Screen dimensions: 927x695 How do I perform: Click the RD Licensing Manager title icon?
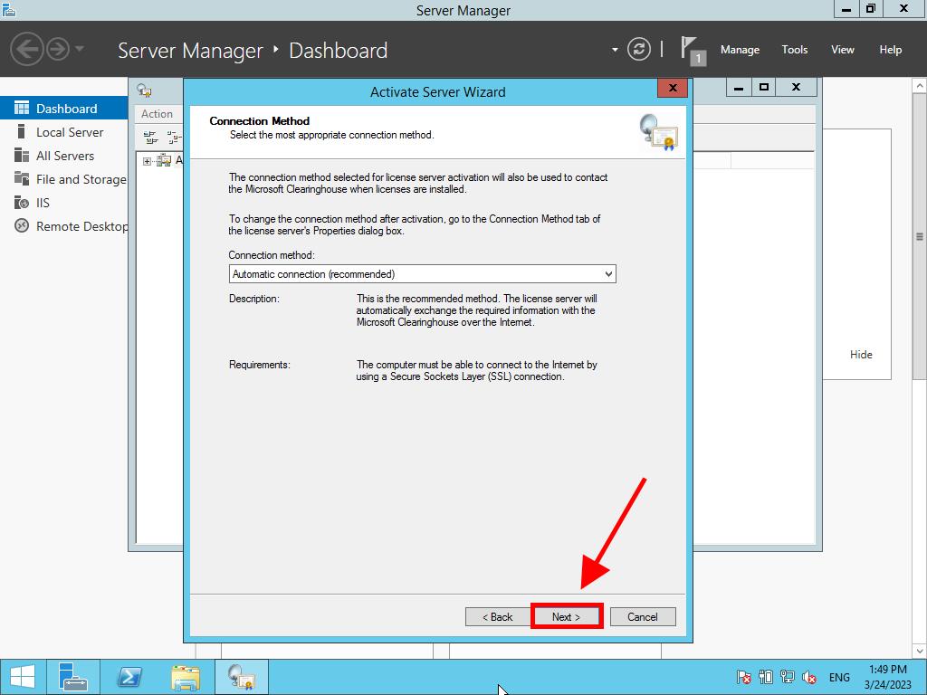(x=144, y=90)
